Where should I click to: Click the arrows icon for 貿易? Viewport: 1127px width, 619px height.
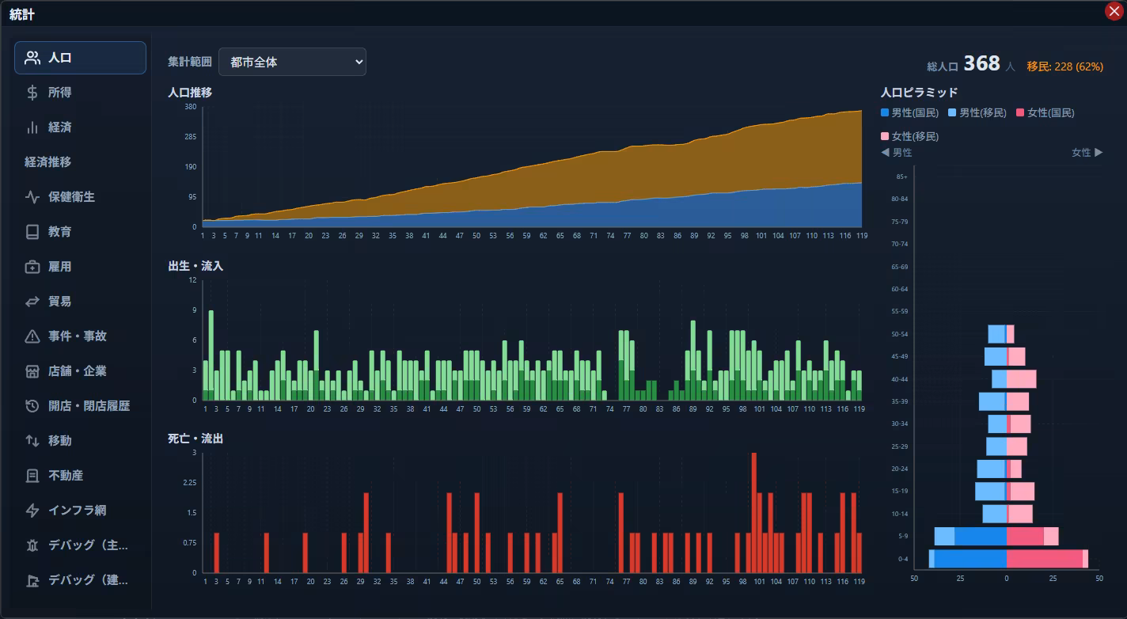point(32,302)
